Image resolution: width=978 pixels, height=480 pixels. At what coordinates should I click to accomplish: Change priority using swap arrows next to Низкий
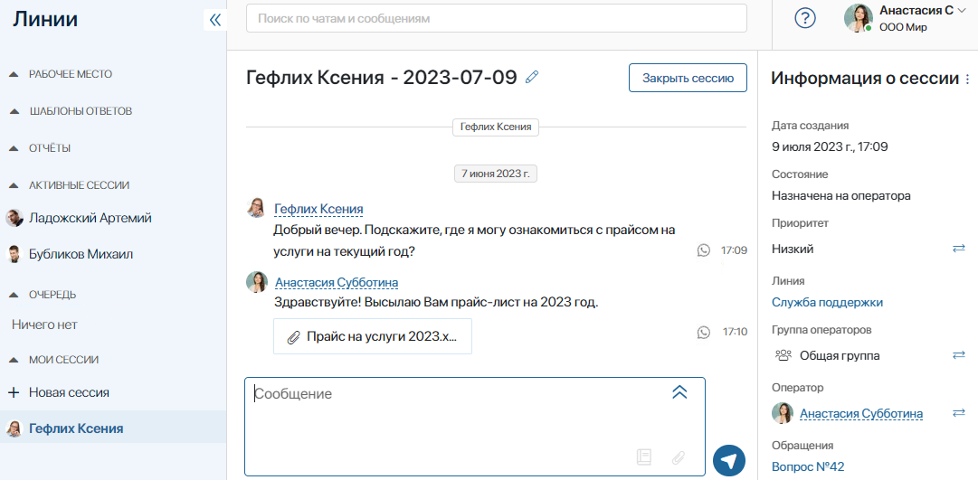[x=959, y=249]
